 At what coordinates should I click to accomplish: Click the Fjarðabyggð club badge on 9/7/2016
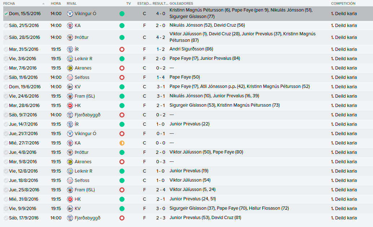70,115
